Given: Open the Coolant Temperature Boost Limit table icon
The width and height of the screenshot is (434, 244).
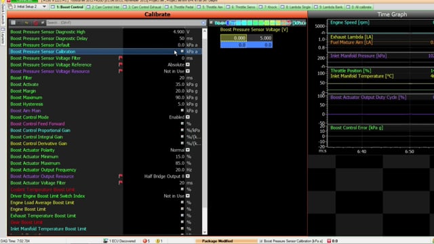Looking at the screenshot, I should pos(182,189).
